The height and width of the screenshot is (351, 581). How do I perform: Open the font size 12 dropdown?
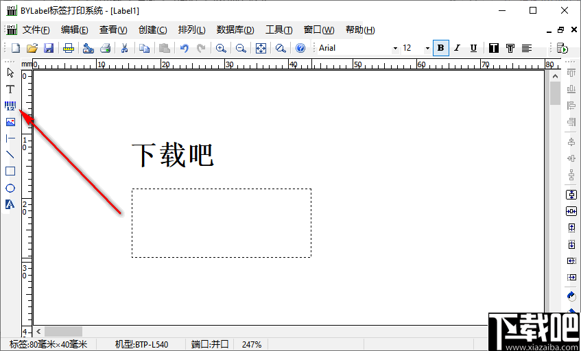point(427,48)
